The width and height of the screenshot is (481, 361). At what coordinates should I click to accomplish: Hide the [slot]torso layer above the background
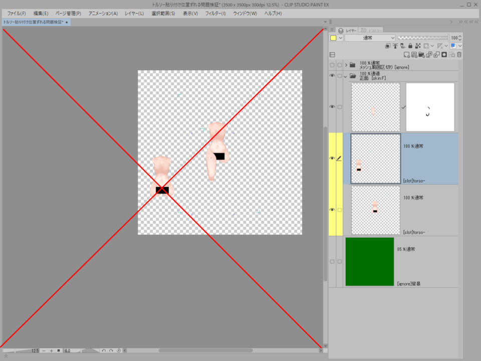332,211
